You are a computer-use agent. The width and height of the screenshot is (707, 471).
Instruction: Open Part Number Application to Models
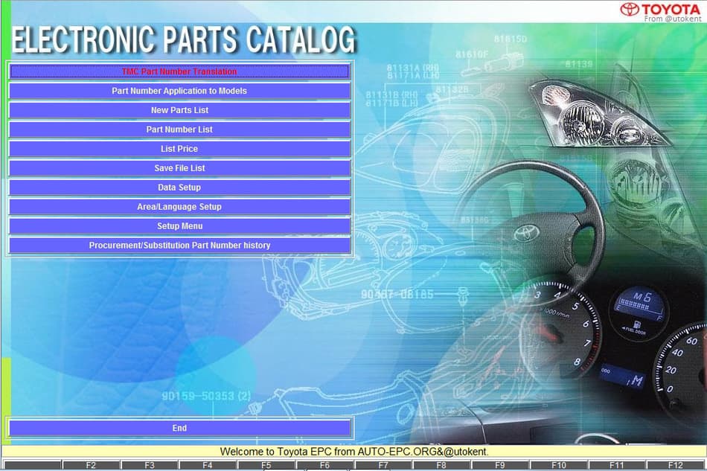point(179,91)
